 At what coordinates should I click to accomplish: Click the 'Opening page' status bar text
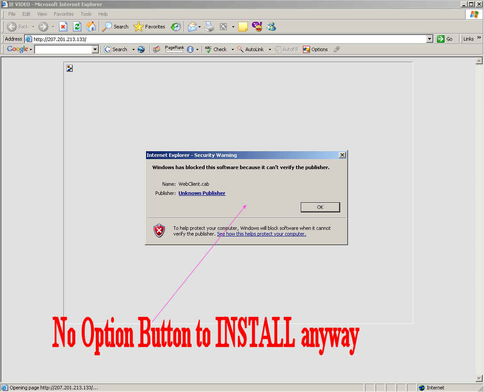[x=54, y=388]
